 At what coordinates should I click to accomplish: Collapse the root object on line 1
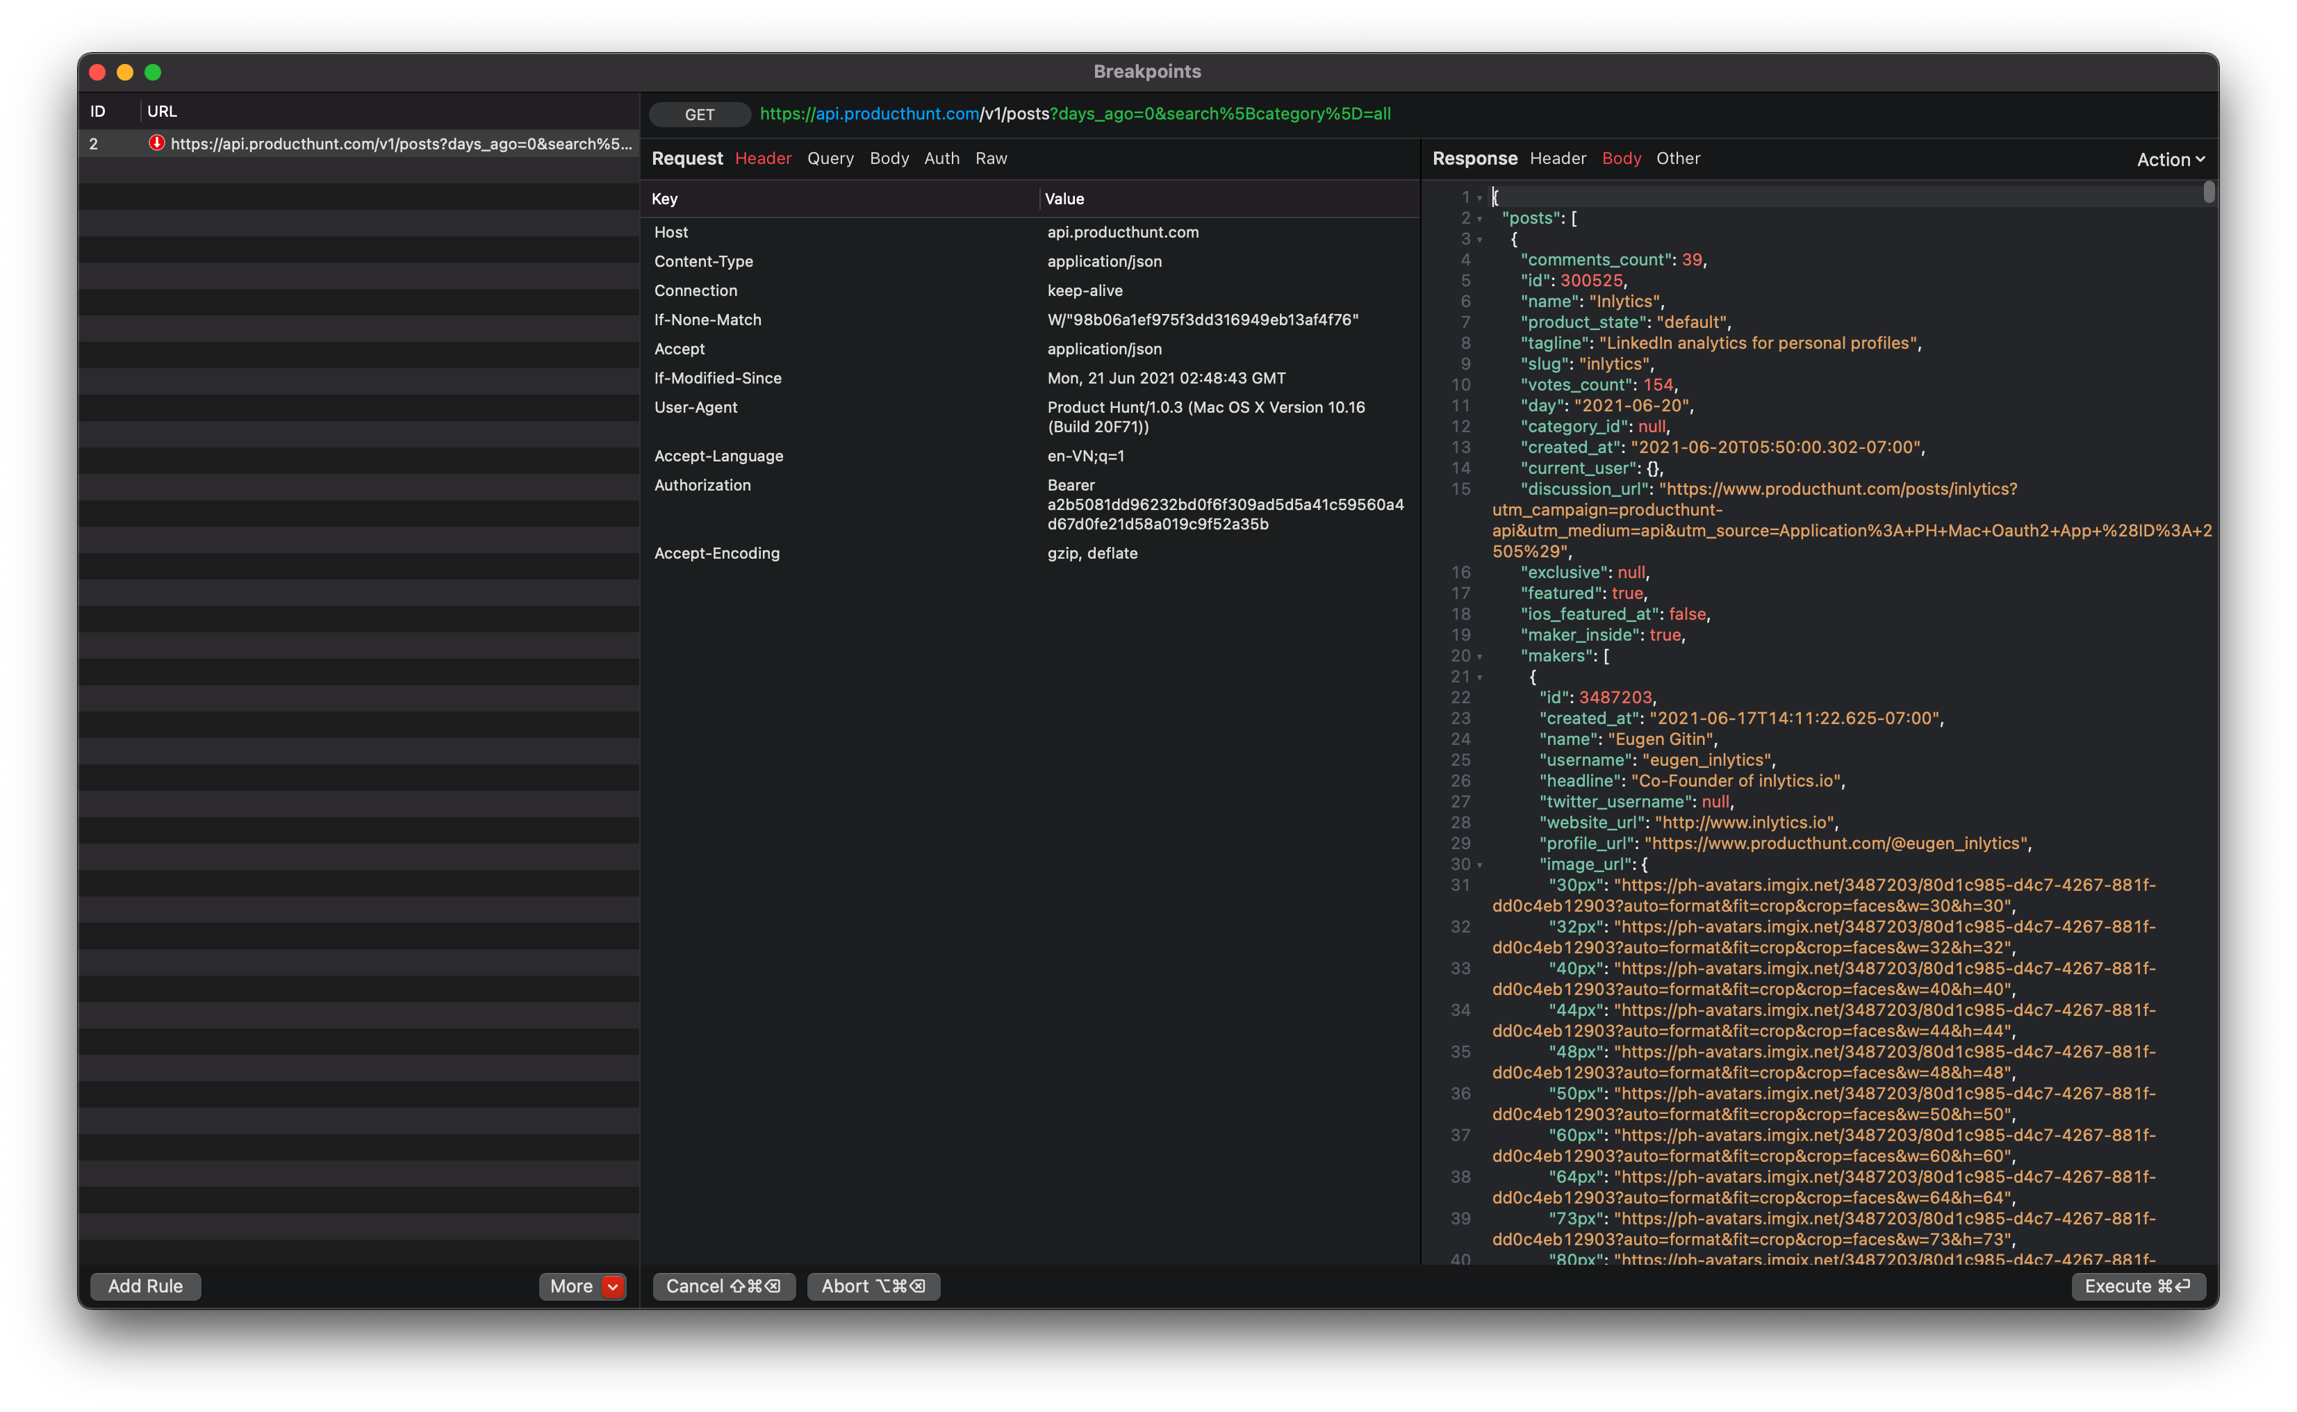click(1480, 198)
